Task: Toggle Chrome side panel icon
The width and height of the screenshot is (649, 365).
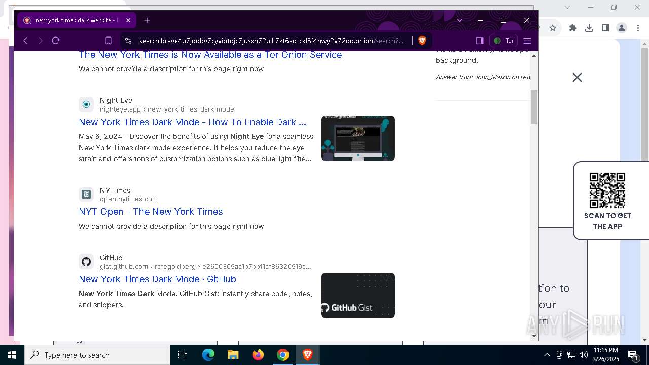Action: [605, 28]
